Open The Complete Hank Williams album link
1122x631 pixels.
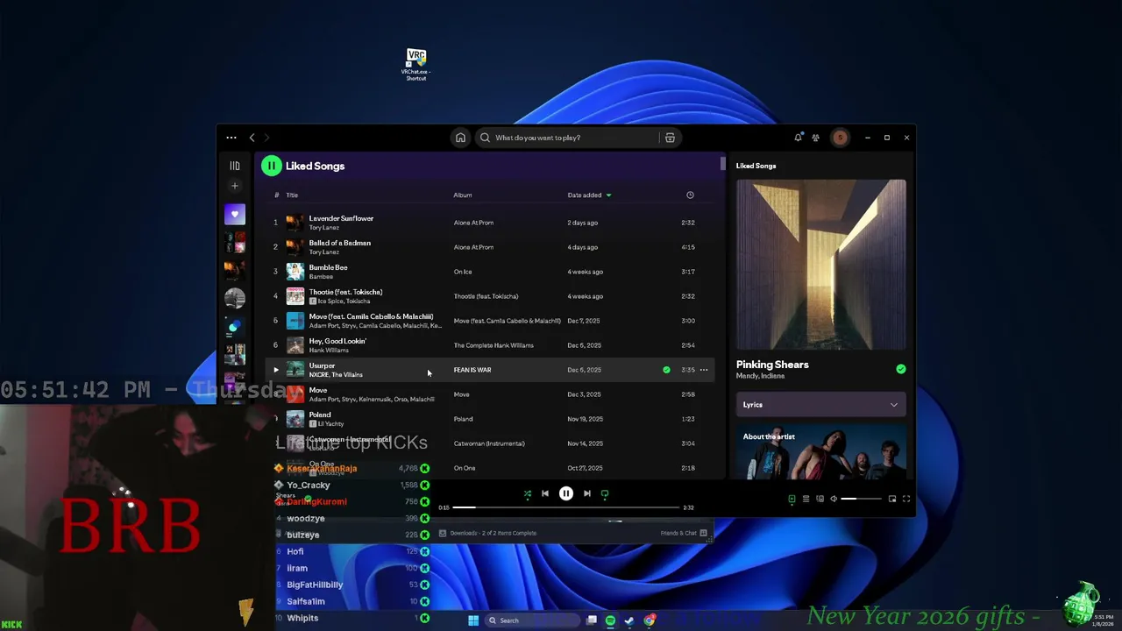[494, 345]
